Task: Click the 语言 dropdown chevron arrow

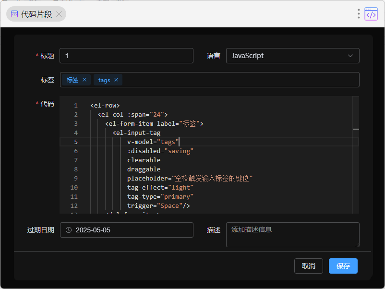Action: point(350,56)
